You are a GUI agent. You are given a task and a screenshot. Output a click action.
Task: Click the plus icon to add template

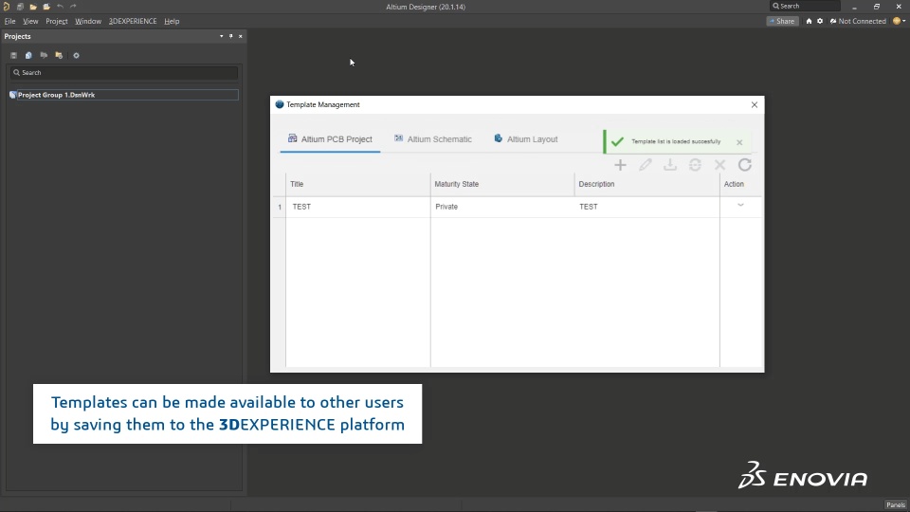point(620,165)
